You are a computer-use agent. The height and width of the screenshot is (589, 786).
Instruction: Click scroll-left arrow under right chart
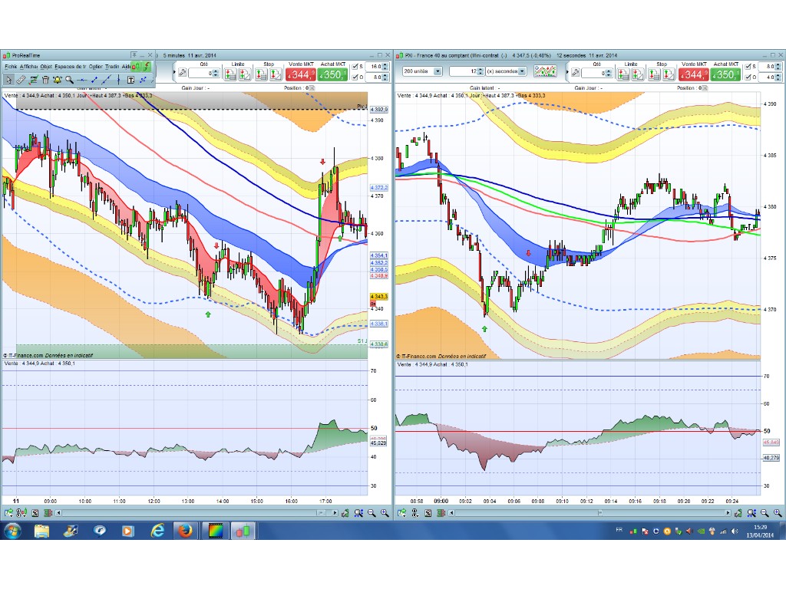click(451, 513)
